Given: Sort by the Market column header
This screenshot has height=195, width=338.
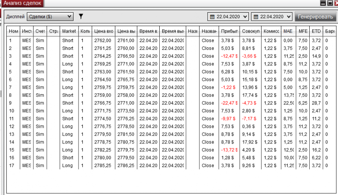Looking at the screenshot, I should [69, 31].
